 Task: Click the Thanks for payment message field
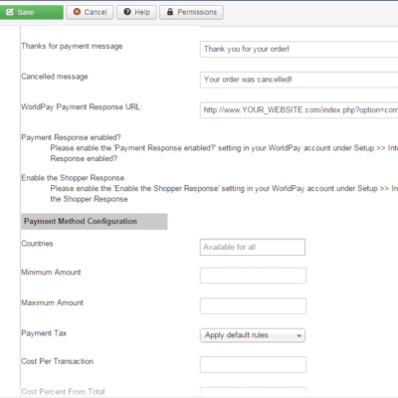(x=298, y=50)
